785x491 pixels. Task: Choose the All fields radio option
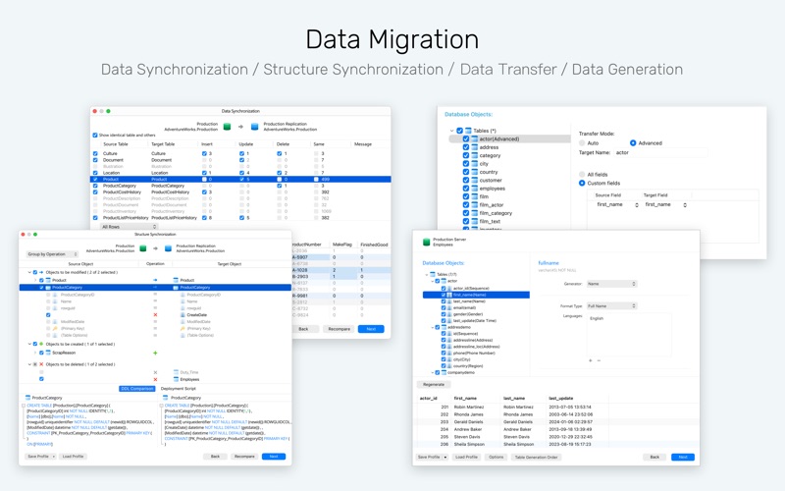582,175
